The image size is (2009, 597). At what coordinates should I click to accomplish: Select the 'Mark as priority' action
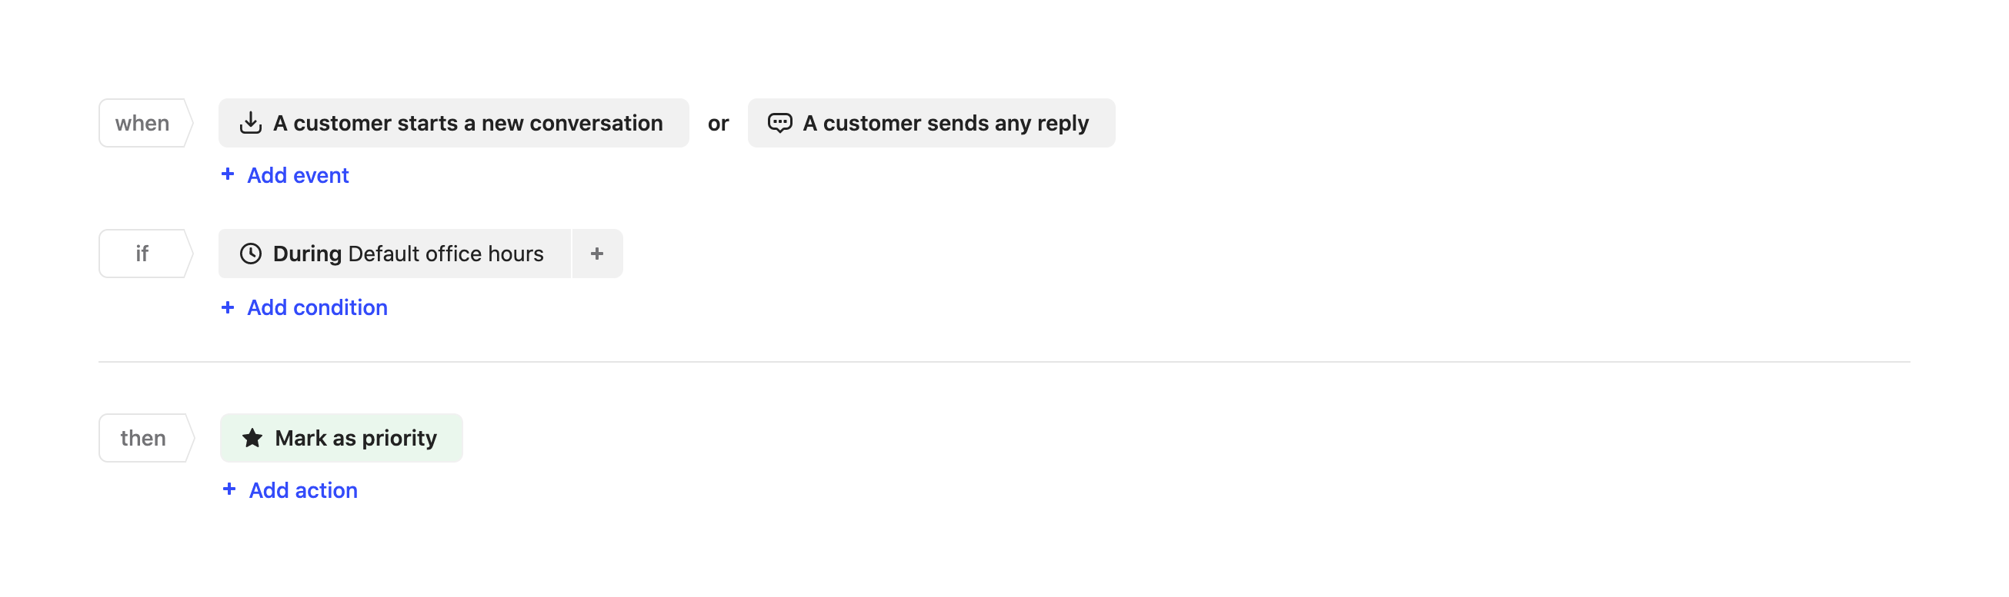(x=355, y=438)
